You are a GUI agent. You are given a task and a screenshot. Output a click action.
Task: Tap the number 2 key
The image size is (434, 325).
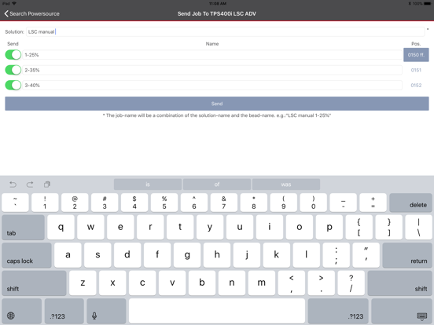(x=75, y=203)
